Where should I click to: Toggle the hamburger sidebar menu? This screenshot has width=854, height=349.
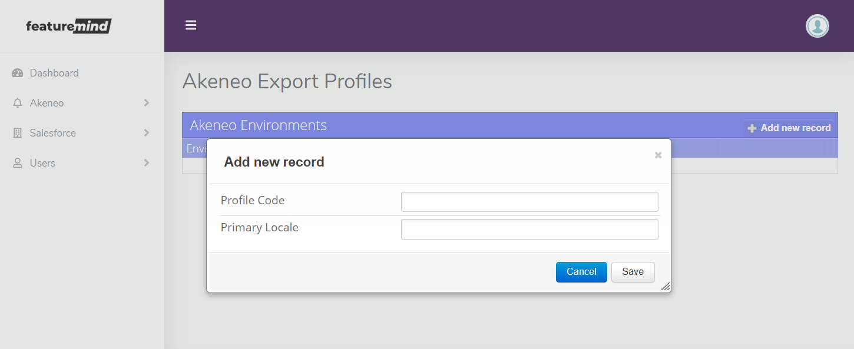191,25
